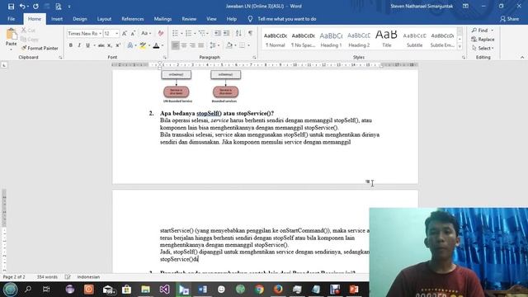The image size is (528, 297).
Task: Open Firefox from the taskbar
Action: tap(278, 290)
